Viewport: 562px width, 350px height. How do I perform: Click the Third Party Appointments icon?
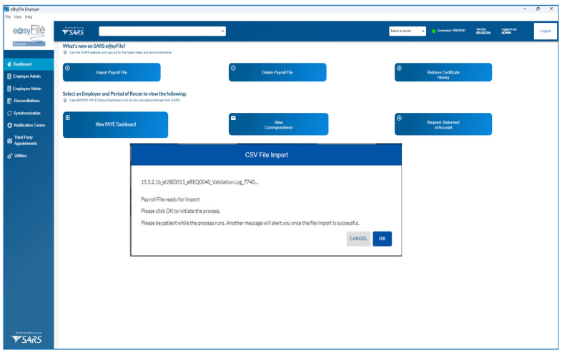(9, 140)
